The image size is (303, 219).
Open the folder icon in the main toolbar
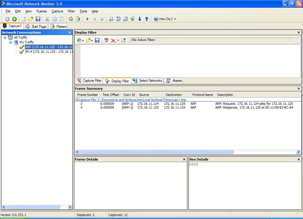point(31,19)
